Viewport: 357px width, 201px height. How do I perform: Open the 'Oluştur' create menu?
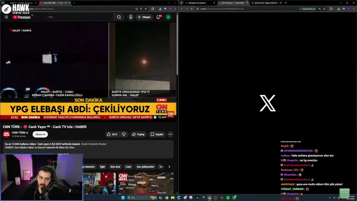(144, 17)
